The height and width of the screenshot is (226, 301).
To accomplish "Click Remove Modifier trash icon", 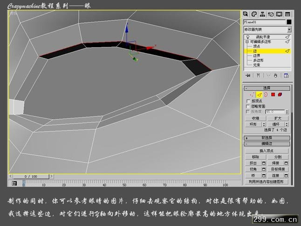I will click(276, 75).
